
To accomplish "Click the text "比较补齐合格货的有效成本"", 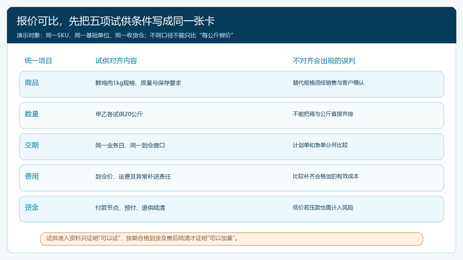I will (x=326, y=177).
